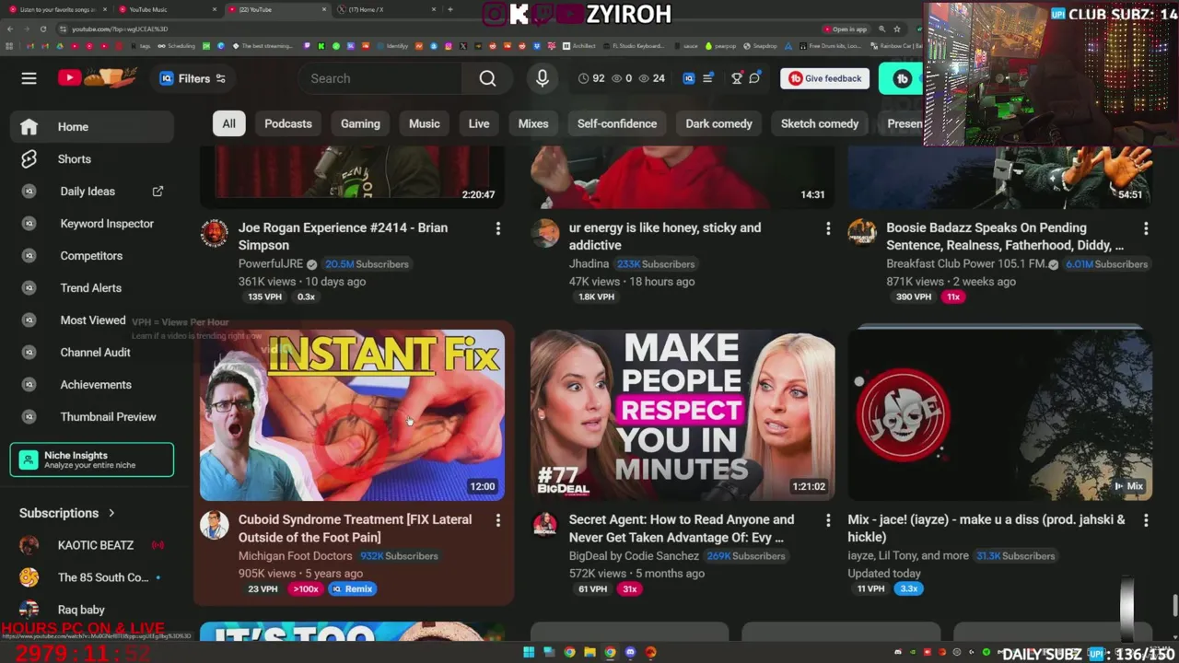1179x663 pixels.
Task: Open Michigan Foot Doctors channel avatar
Action: click(x=215, y=525)
